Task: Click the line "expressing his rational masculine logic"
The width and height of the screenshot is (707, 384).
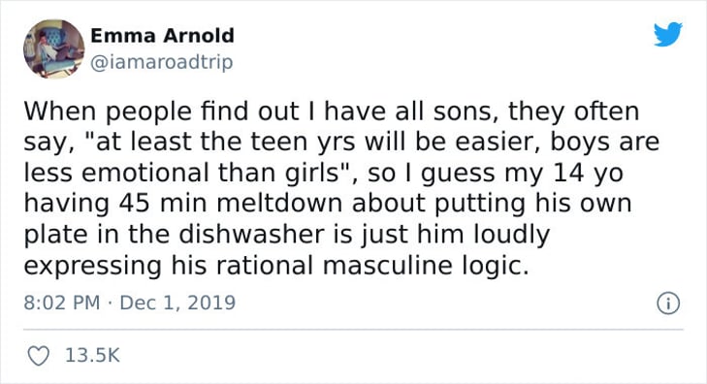Action: (276, 266)
